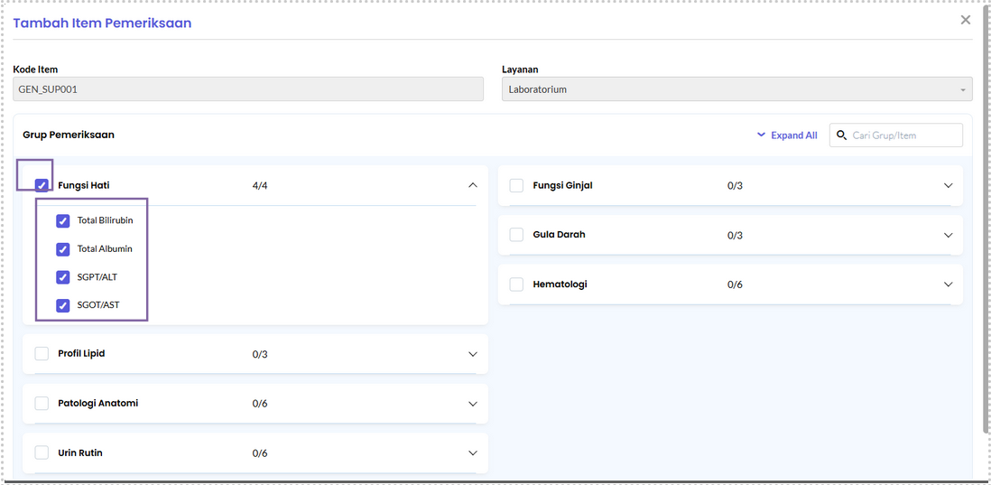Click the Kode Item field
Screen dimensions: 991x485
pos(248,89)
